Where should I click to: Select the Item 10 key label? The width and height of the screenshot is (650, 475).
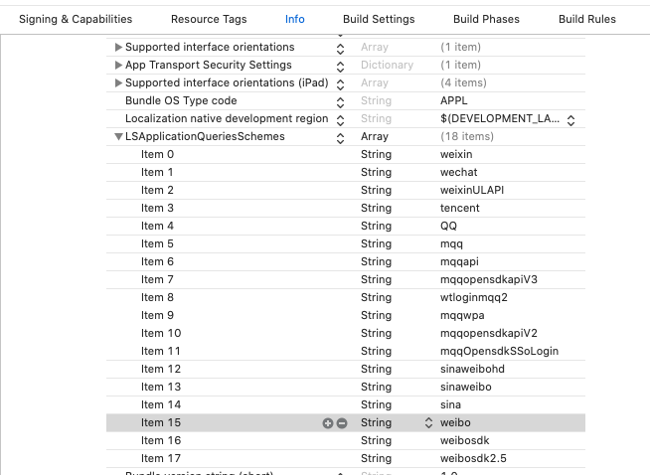161,333
